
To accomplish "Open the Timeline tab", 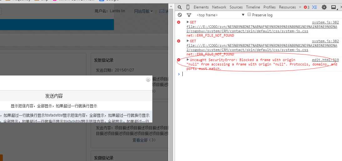I will click(253, 7).
